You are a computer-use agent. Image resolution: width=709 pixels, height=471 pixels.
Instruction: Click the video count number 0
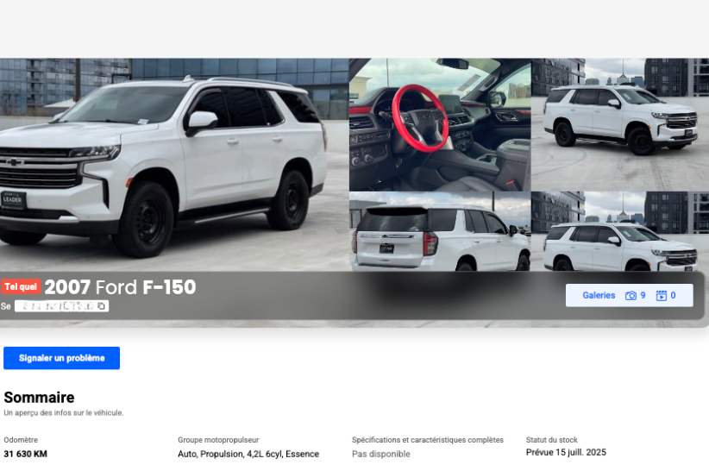tap(673, 295)
